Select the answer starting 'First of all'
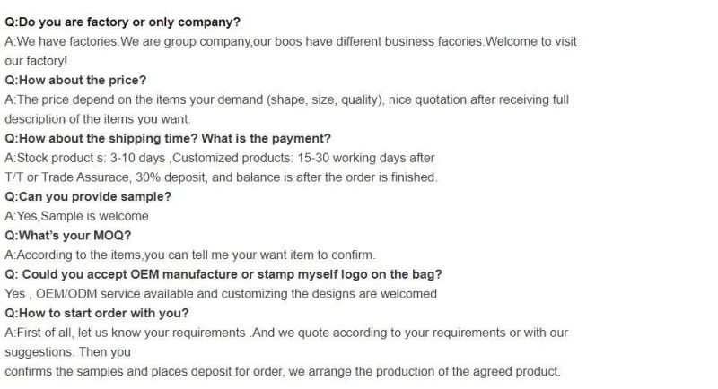This screenshot has width=718, height=389. pyautogui.click(x=286, y=333)
